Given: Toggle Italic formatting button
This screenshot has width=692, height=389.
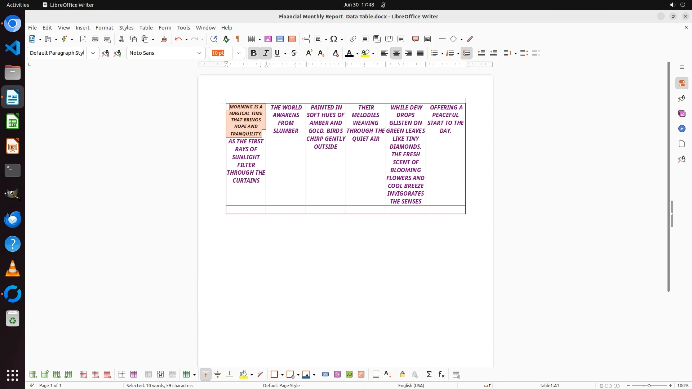Looking at the screenshot, I should click(x=266, y=53).
